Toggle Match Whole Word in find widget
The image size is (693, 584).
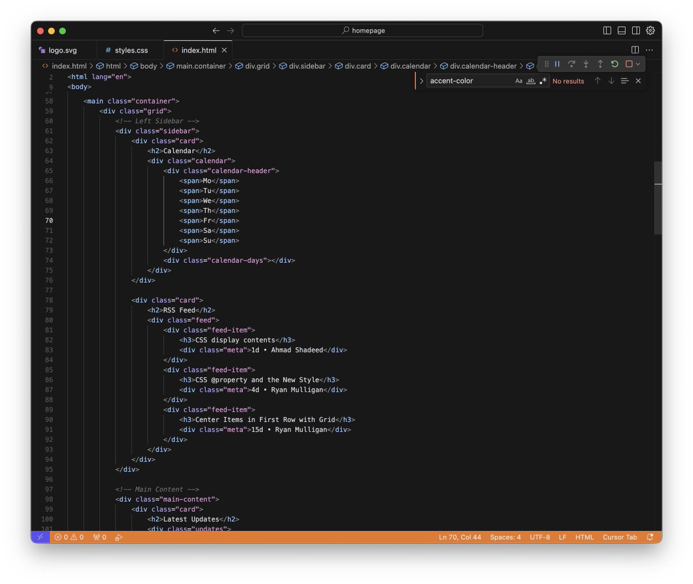pos(531,81)
